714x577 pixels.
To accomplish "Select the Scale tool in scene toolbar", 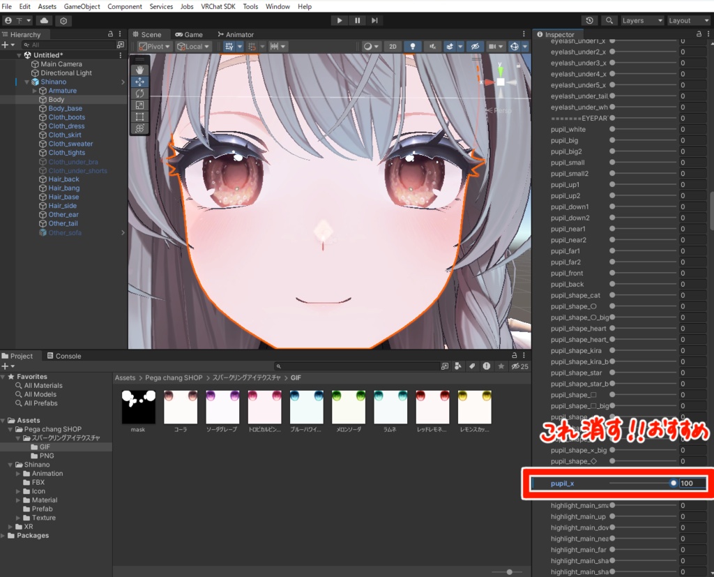I will pos(139,105).
